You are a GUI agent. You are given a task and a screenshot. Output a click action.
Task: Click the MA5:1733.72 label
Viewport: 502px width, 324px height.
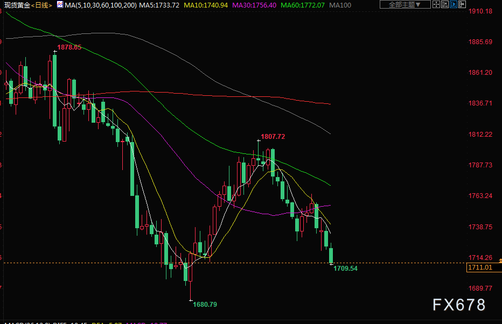156,5
